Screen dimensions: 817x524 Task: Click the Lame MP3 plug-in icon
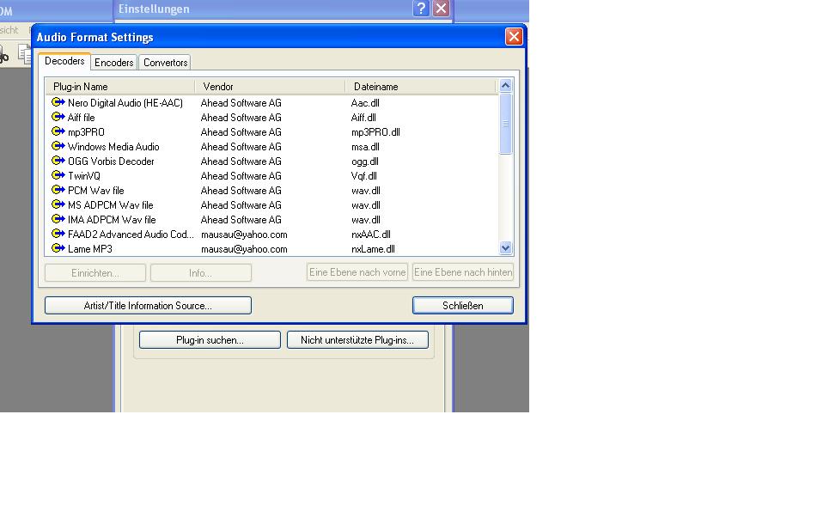[58, 248]
